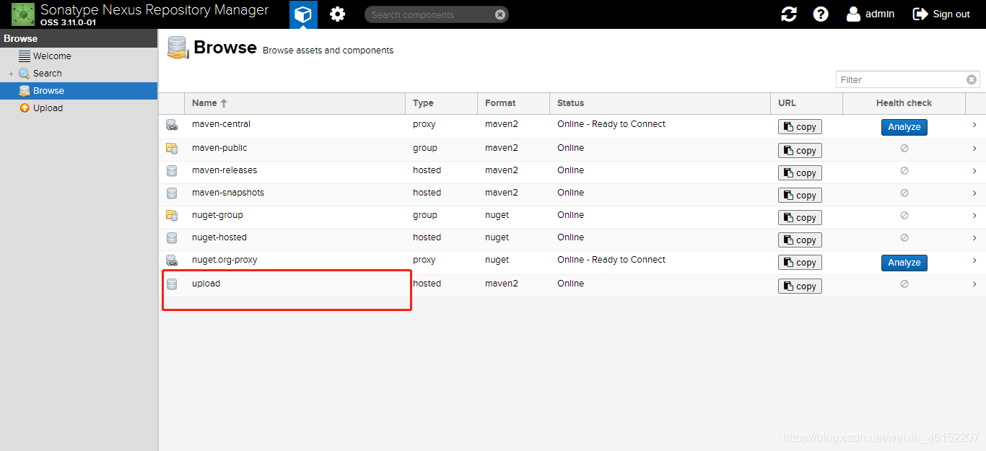Click the nuget-group repository icon
Screen dimensions: 986x451
(172, 216)
